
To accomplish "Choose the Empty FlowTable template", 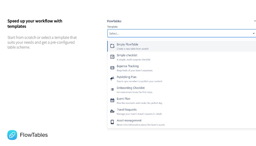I will click(182, 46).
